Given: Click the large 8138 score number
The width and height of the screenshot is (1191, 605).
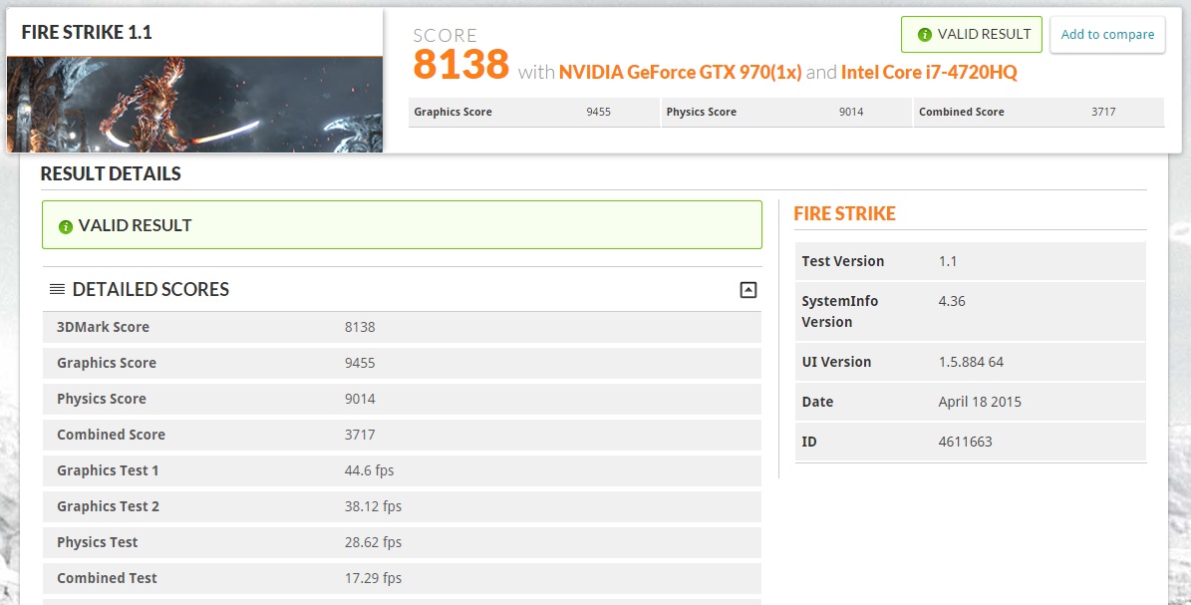Looking at the screenshot, I should pos(461,64).
